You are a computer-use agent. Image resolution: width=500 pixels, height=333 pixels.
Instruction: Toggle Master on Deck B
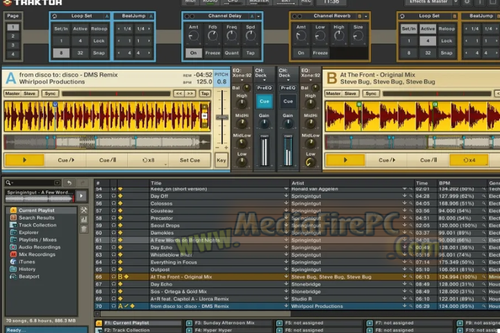point(333,94)
